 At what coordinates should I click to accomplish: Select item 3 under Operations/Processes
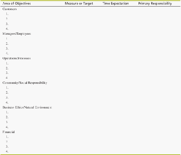click(x=7, y=73)
